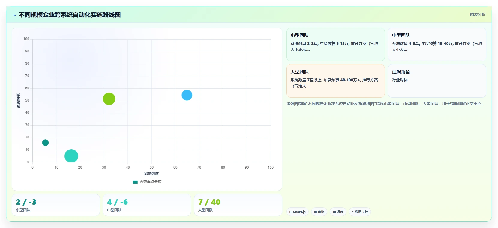
Task: Click the 表格 tag chip
Action: [319, 212]
